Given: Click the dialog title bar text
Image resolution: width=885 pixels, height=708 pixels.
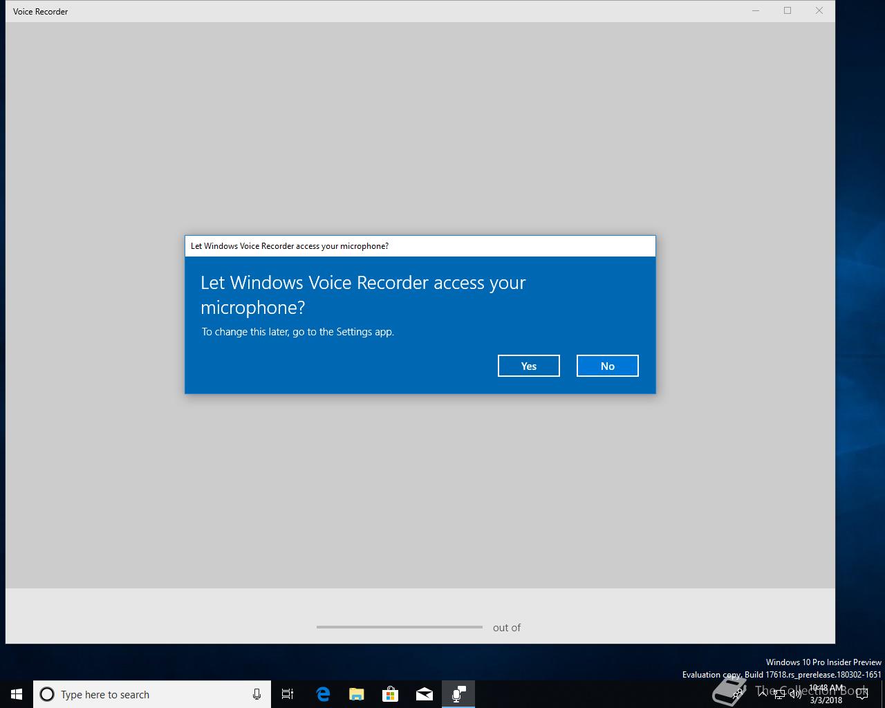Looking at the screenshot, I should pos(290,246).
